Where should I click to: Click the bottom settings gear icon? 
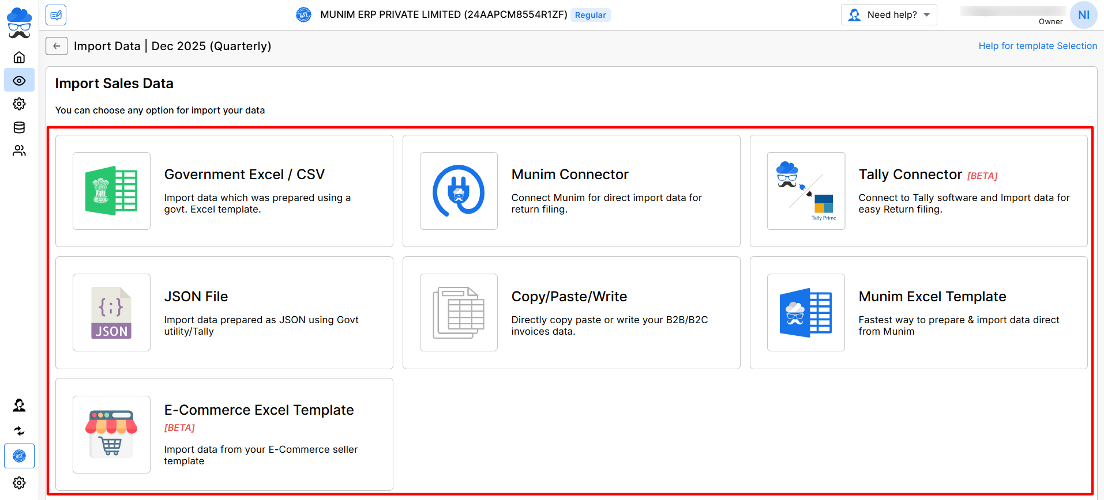19,483
